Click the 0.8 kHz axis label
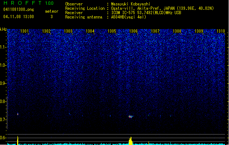The height and width of the screenshot is (145, 229). pyautogui.click(x=3, y=101)
